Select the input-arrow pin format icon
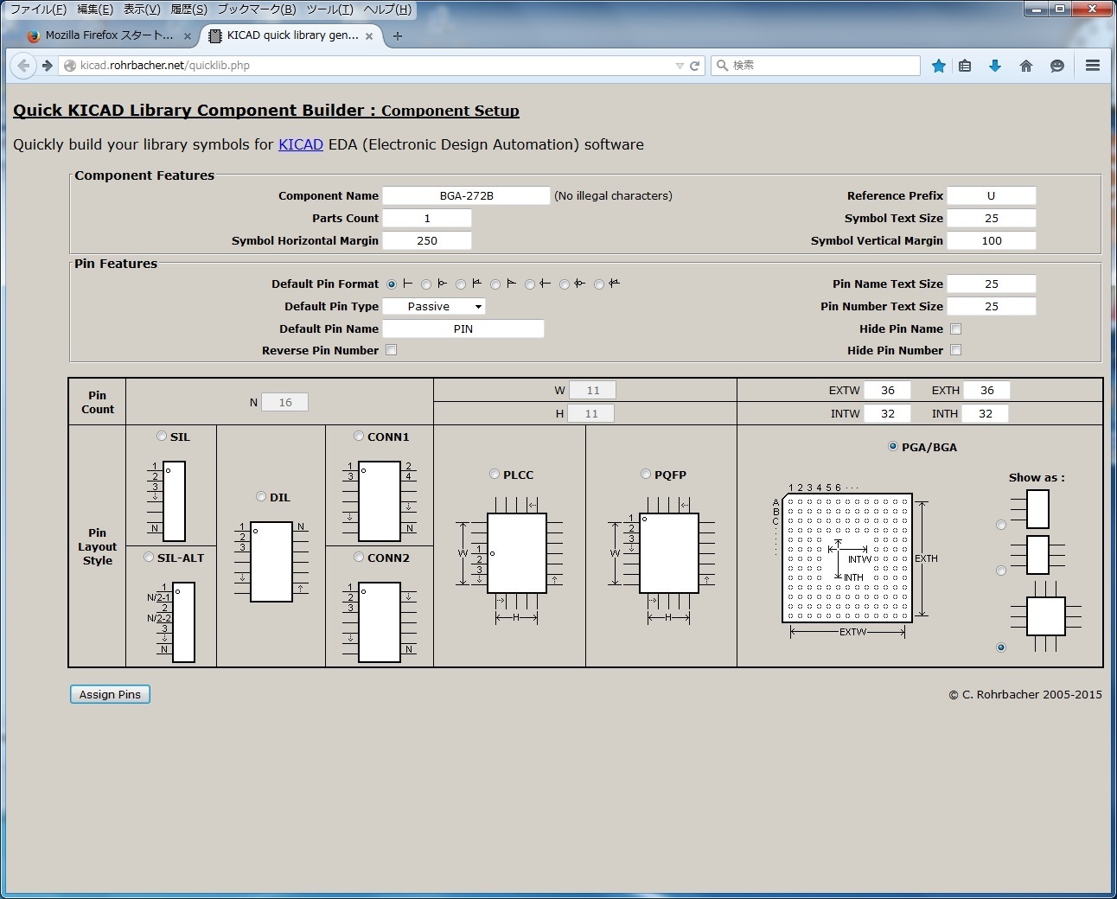The width and height of the screenshot is (1117, 899). 530,284
